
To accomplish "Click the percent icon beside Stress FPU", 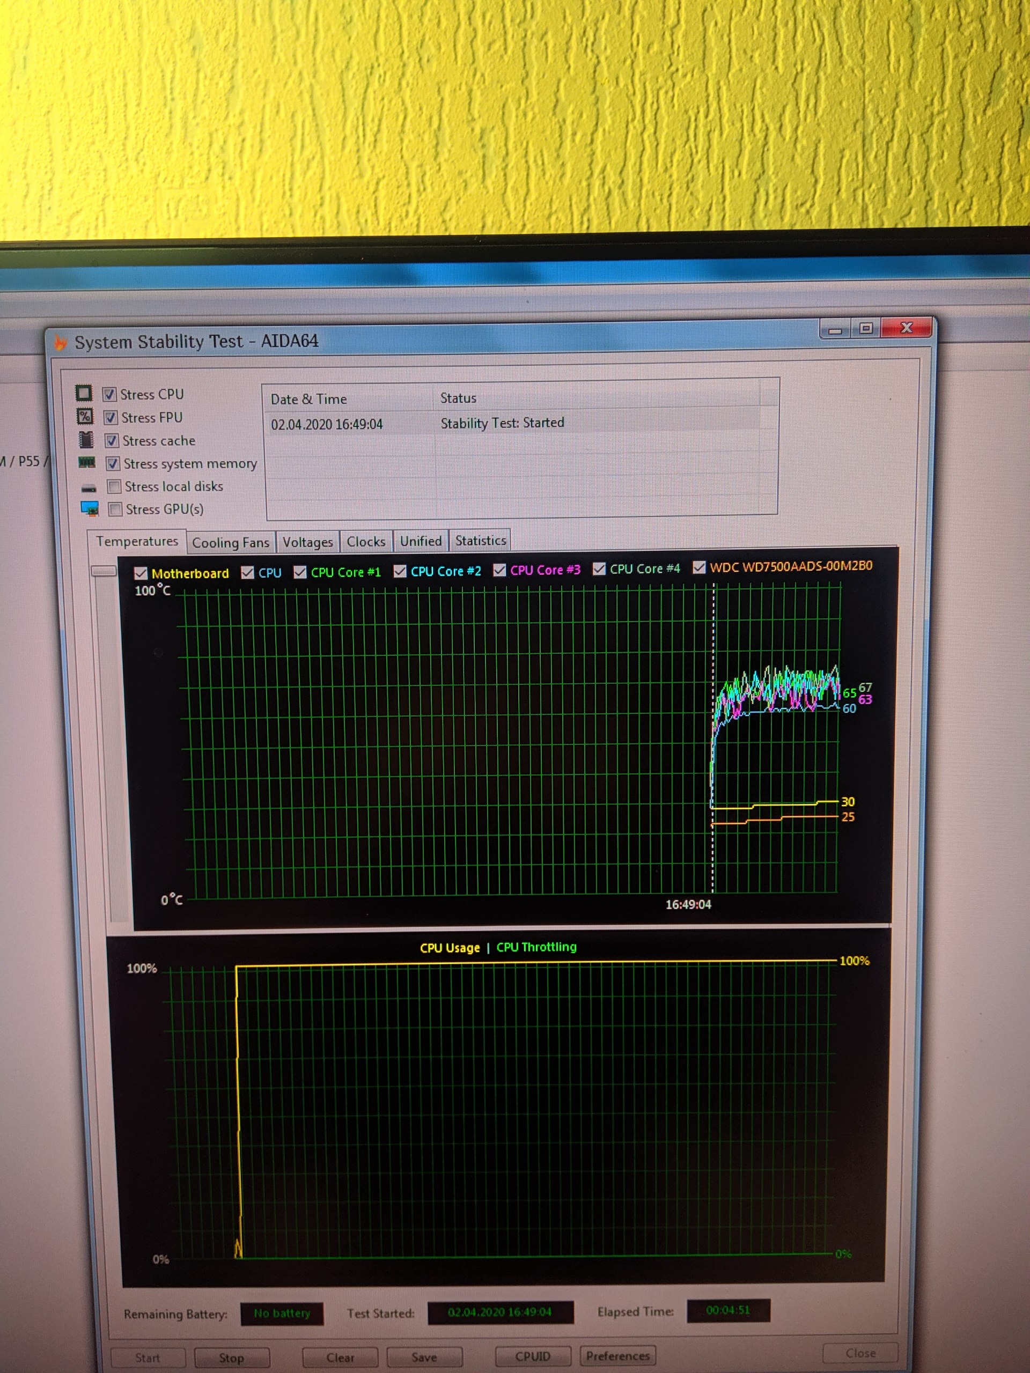I will pos(84,416).
